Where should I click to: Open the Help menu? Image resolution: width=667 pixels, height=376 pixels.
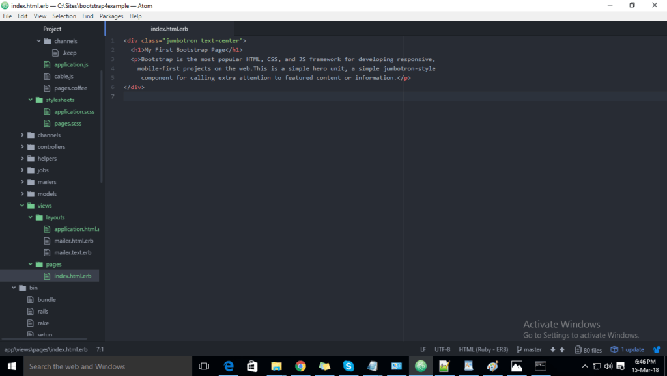click(x=135, y=16)
